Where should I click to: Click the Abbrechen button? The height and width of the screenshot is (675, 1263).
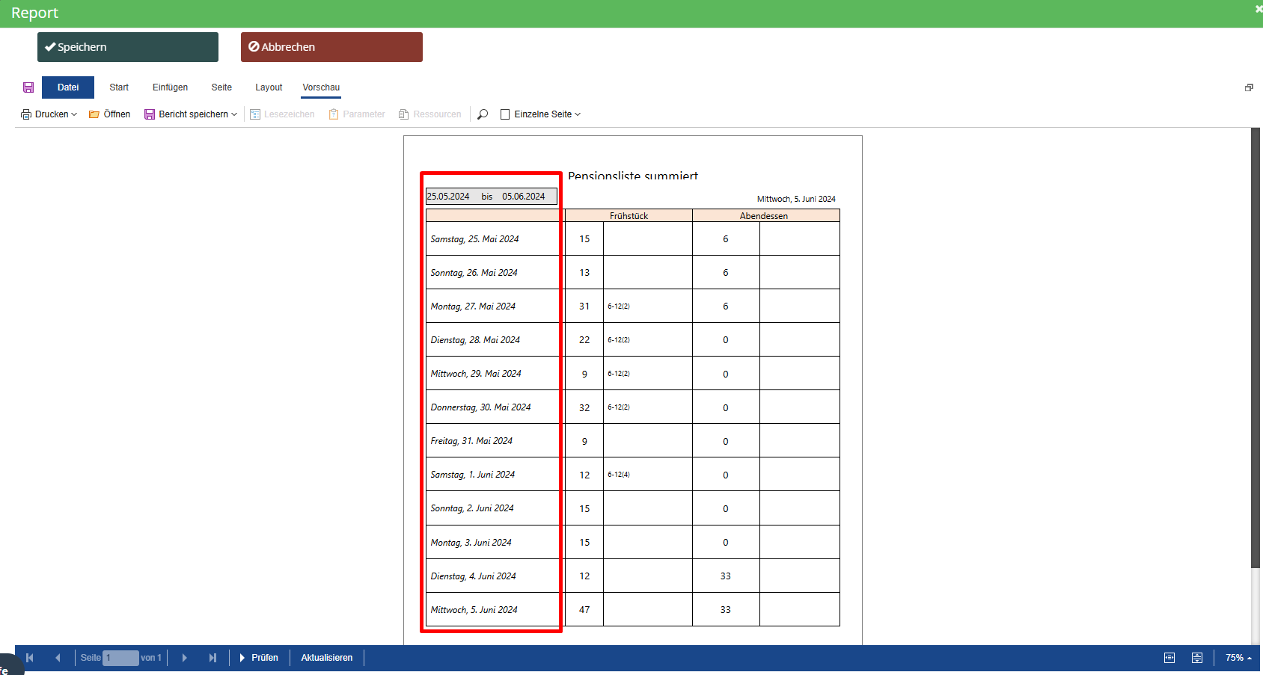click(331, 47)
